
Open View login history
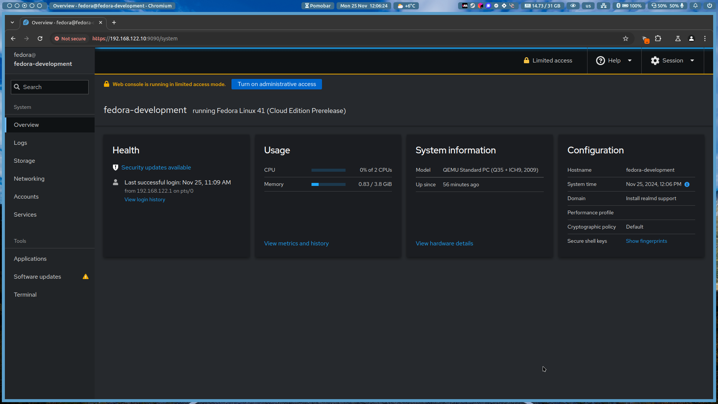click(x=145, y=200)
